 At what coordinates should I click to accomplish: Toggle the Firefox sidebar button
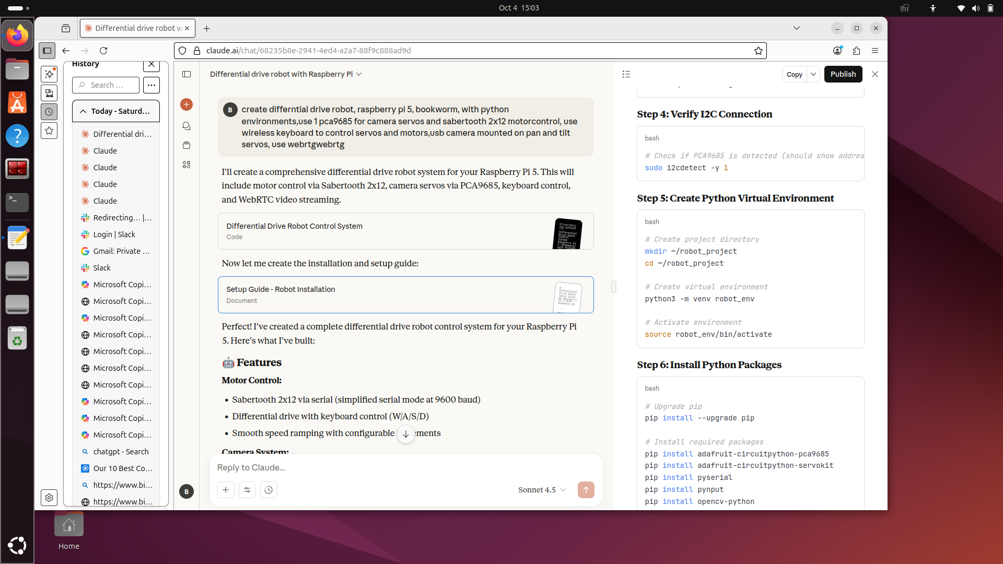(x=47, y=51)
